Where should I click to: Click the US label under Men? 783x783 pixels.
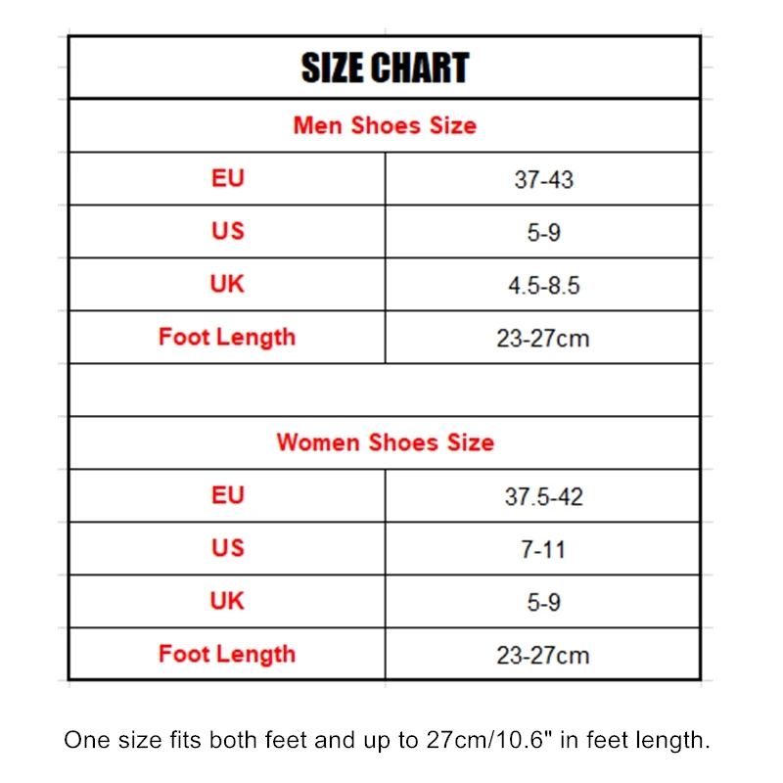pos(227,231)
